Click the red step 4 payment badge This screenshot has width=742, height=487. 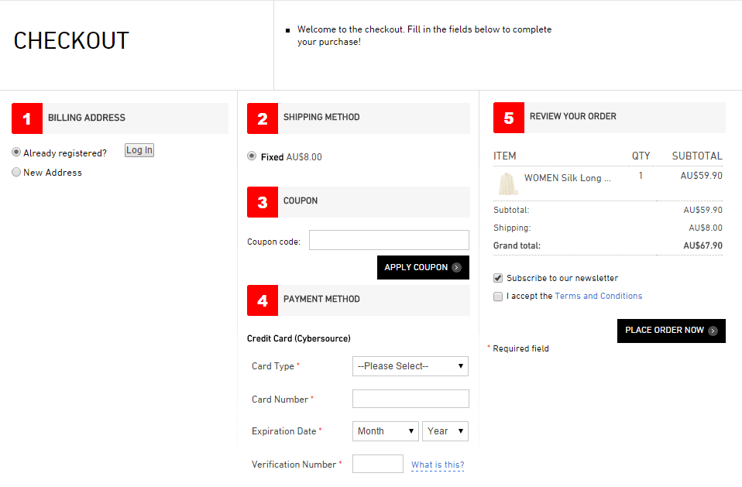click(x=263, y=300)
